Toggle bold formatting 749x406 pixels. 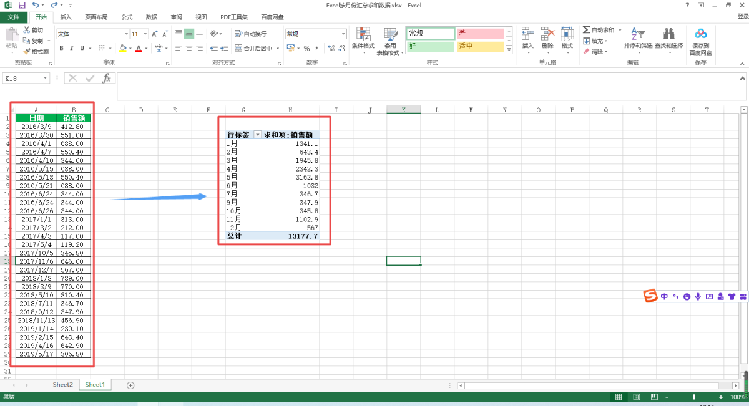(x=62, y=49)
